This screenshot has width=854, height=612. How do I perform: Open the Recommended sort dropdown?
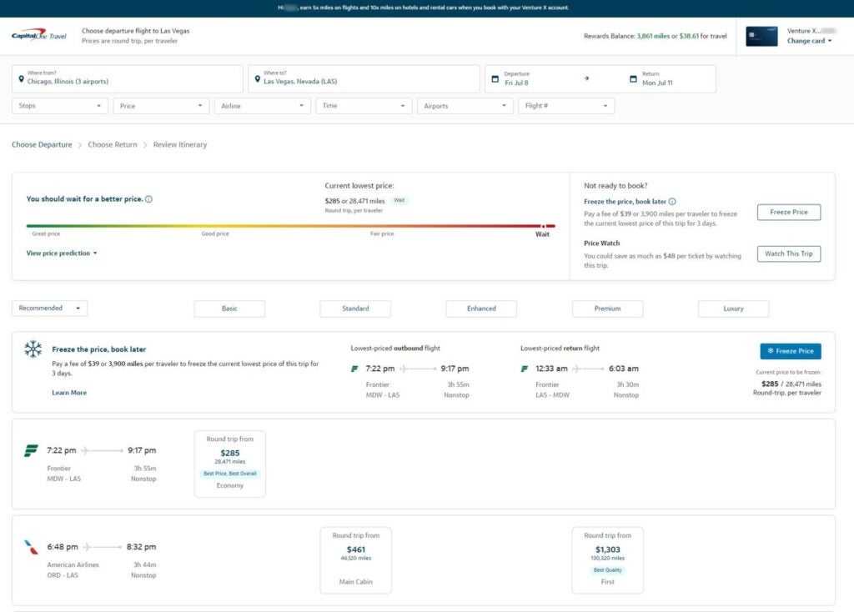(48, 308)
